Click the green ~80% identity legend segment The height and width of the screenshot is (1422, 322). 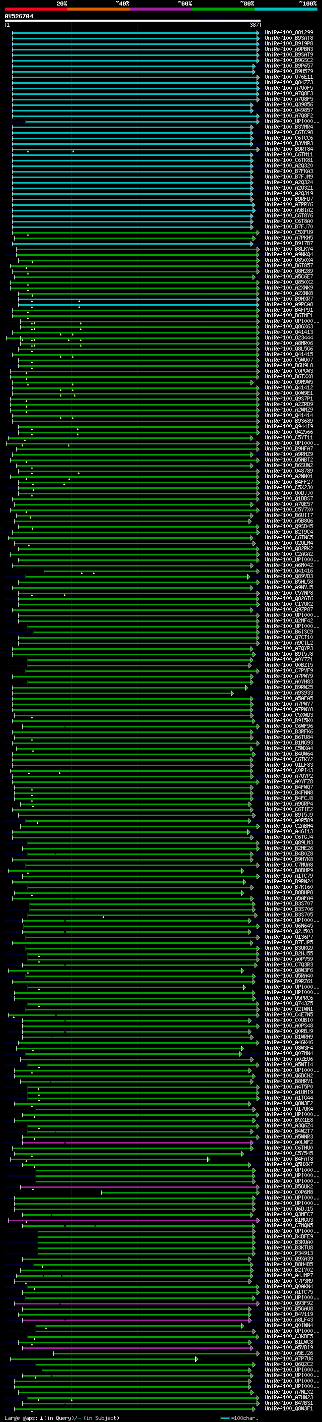point(223,9)
